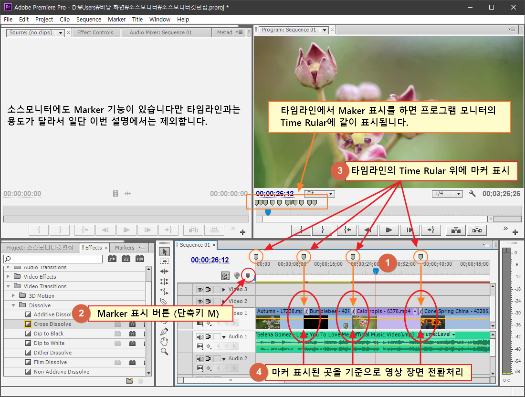
Task: Click in the Effects search field
Action: coord(53,259)
